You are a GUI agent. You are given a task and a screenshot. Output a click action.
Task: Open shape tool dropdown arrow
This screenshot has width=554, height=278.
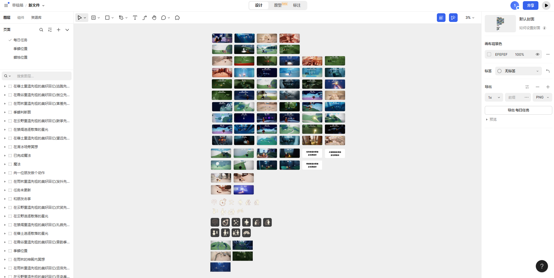(x=113, y=18)
